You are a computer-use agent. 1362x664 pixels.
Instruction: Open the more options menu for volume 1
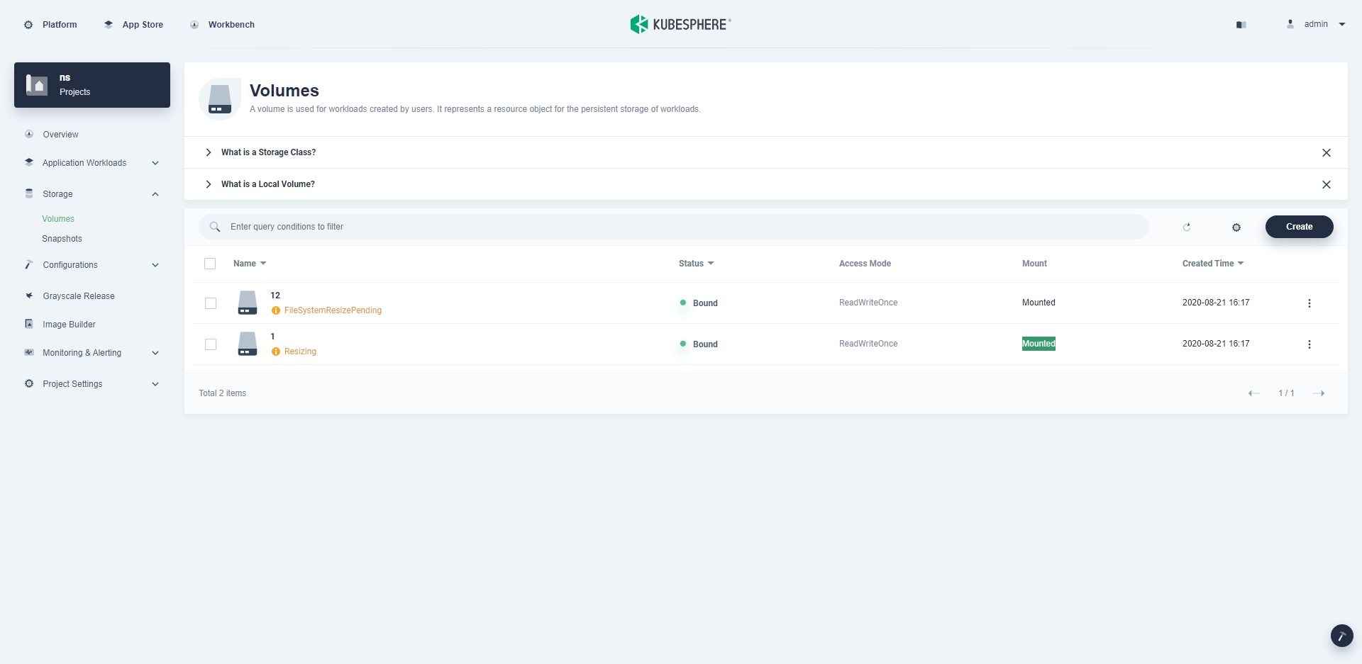(1310, 344)
